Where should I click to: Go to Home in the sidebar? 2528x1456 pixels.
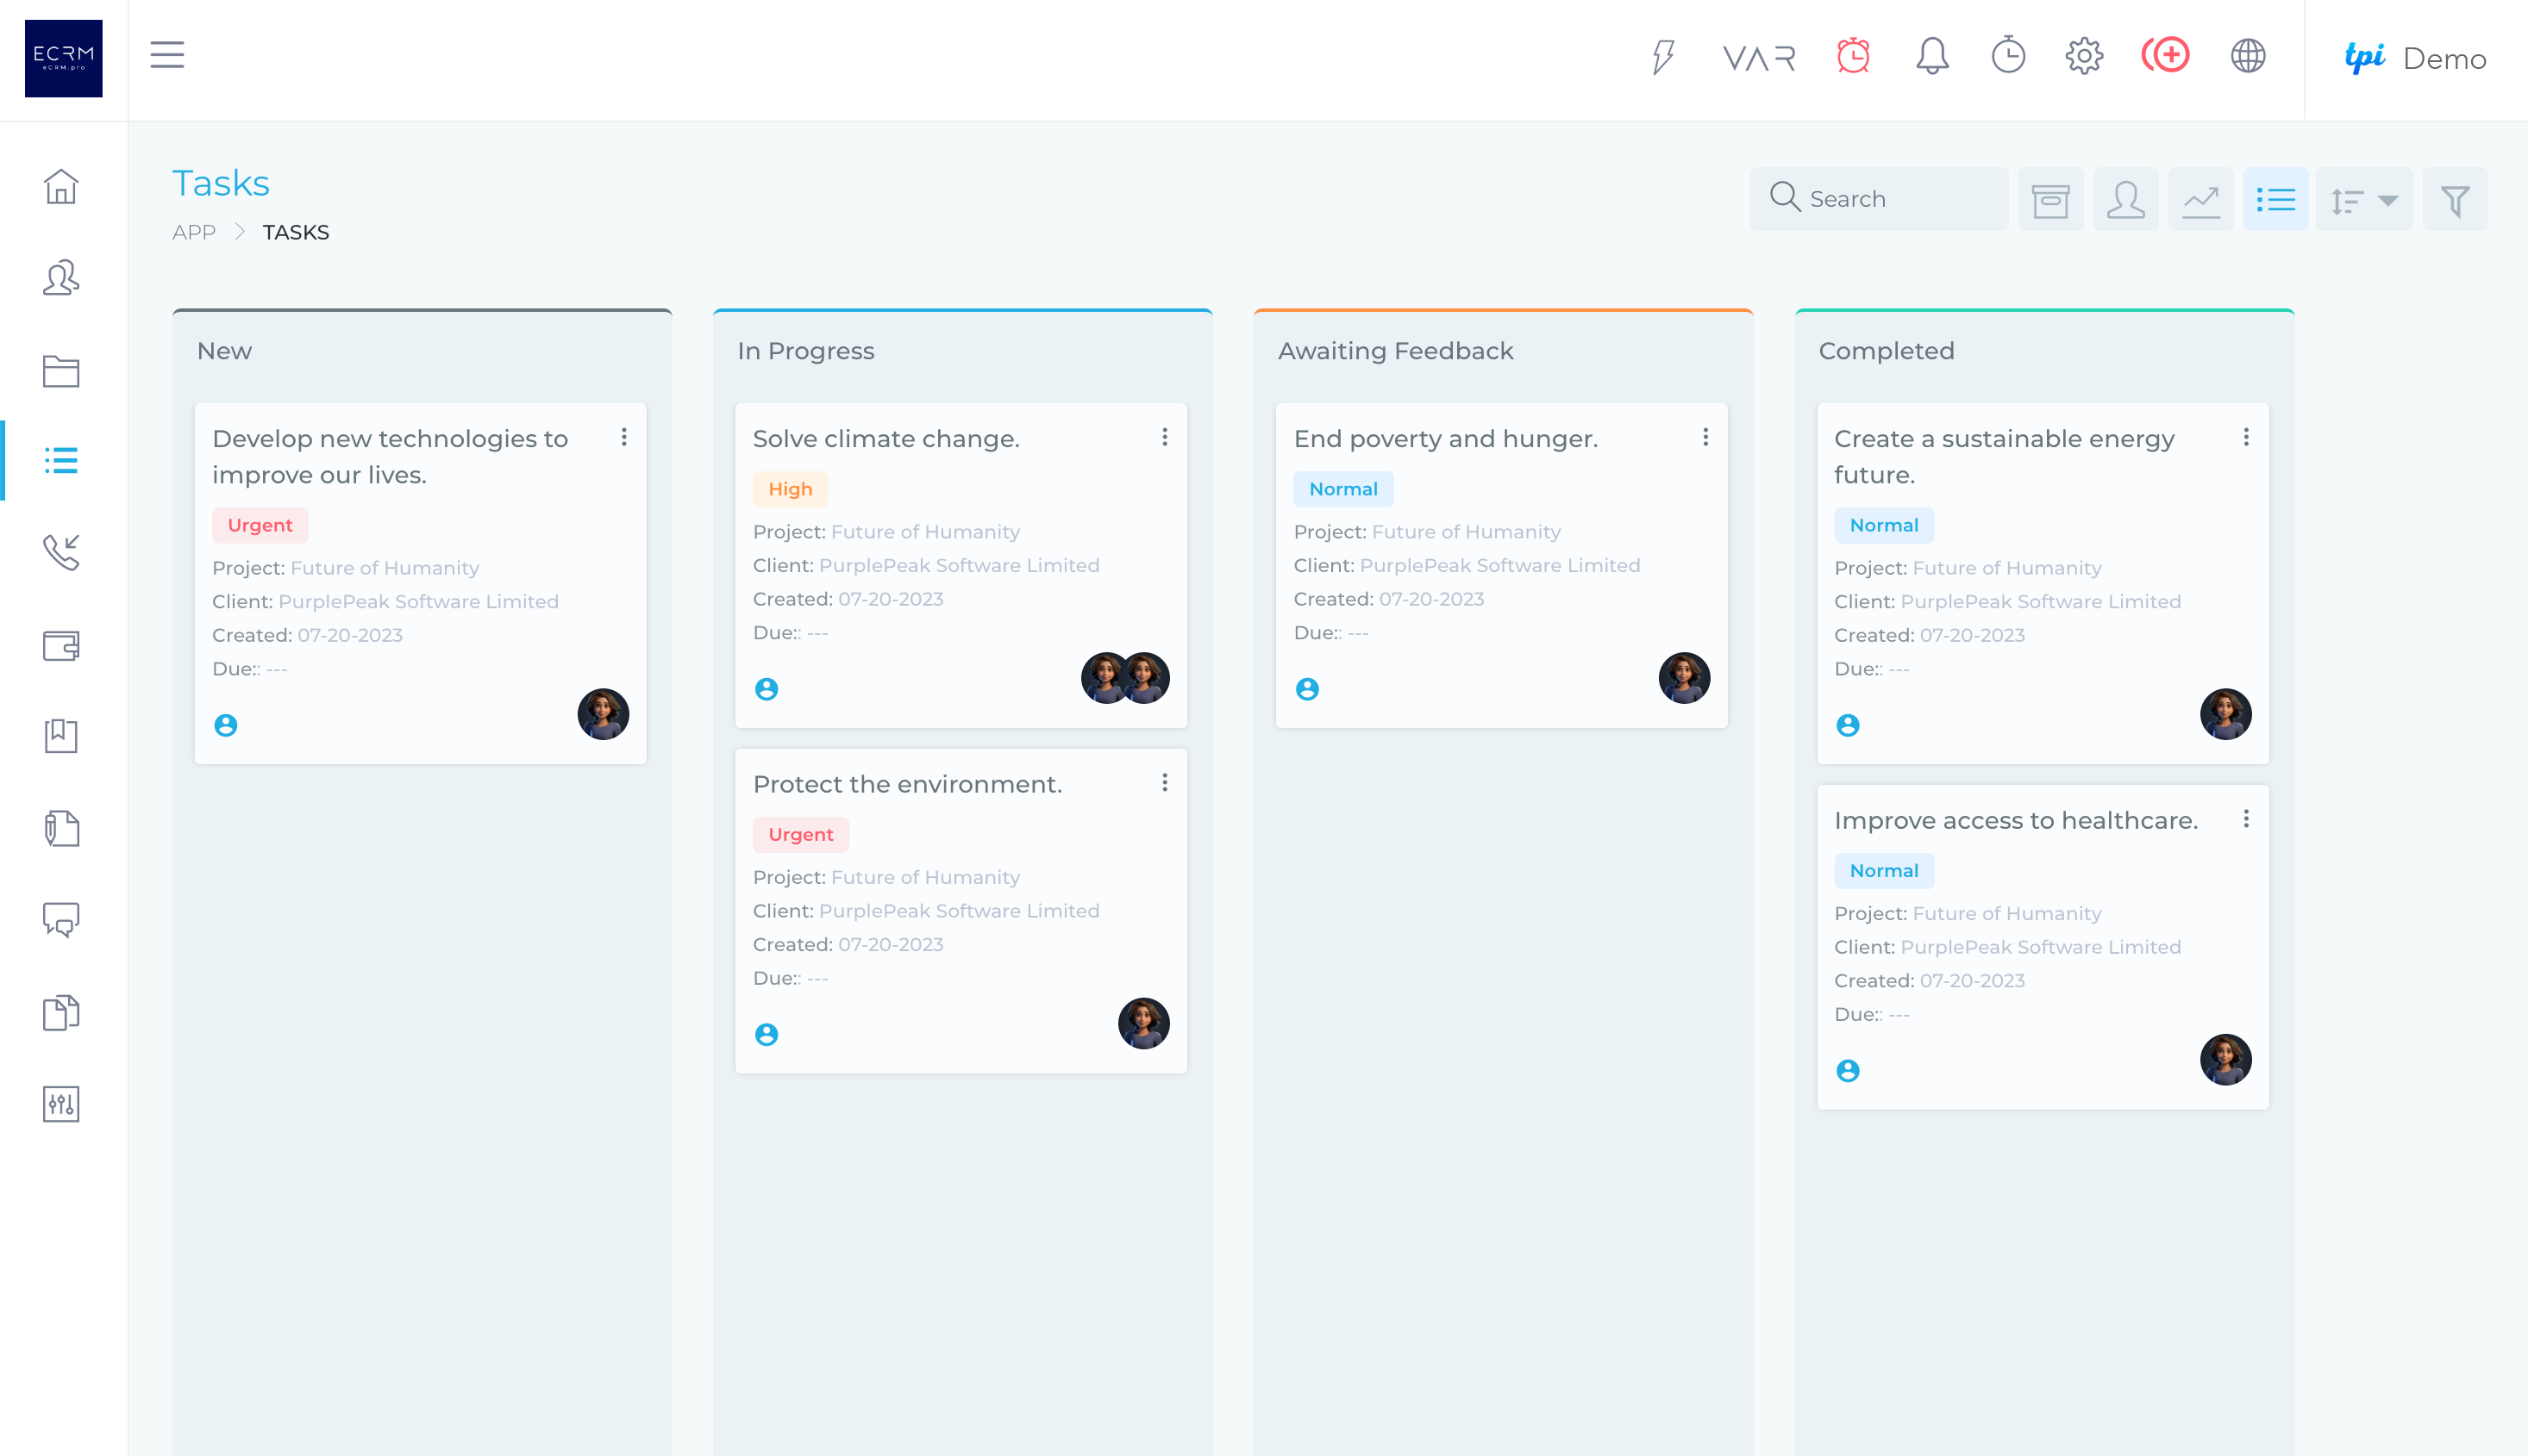click(61, 186)
